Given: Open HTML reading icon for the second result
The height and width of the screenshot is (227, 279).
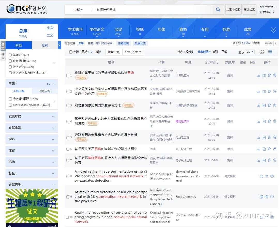Looking at the screenshot, I should [264, 91].
